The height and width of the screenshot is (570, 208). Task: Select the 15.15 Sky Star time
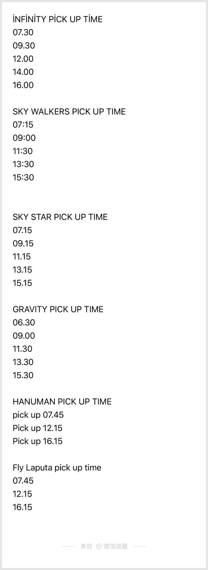(x=23, y=283)
